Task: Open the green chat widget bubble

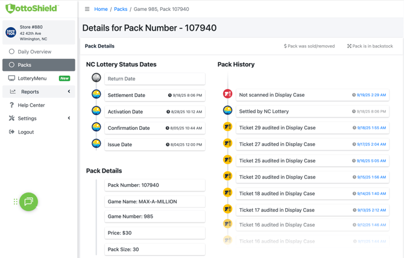Action: [x=28, y=201]
